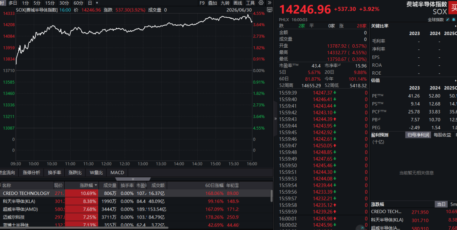457x230 pixels.
Task: Select the 15分 timeframe tab
Action: [50, 3]
